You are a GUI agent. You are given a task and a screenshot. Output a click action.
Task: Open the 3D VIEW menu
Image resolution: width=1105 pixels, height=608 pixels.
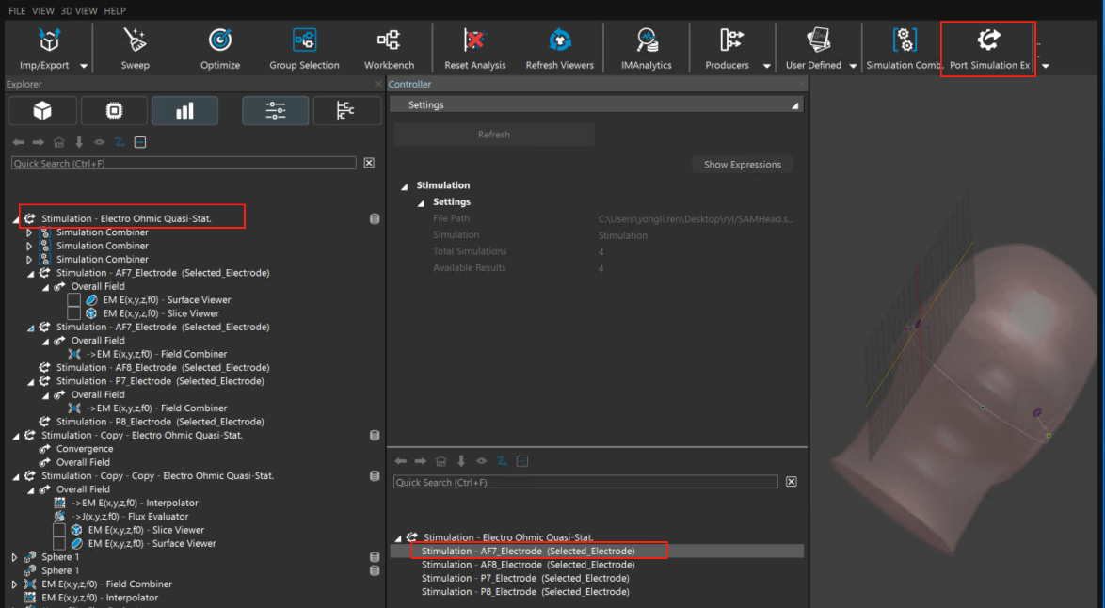coord(79,11)
